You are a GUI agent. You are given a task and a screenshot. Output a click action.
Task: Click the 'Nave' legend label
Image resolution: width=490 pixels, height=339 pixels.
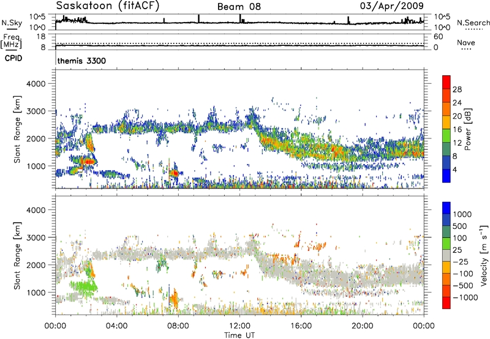click(466, 42)
